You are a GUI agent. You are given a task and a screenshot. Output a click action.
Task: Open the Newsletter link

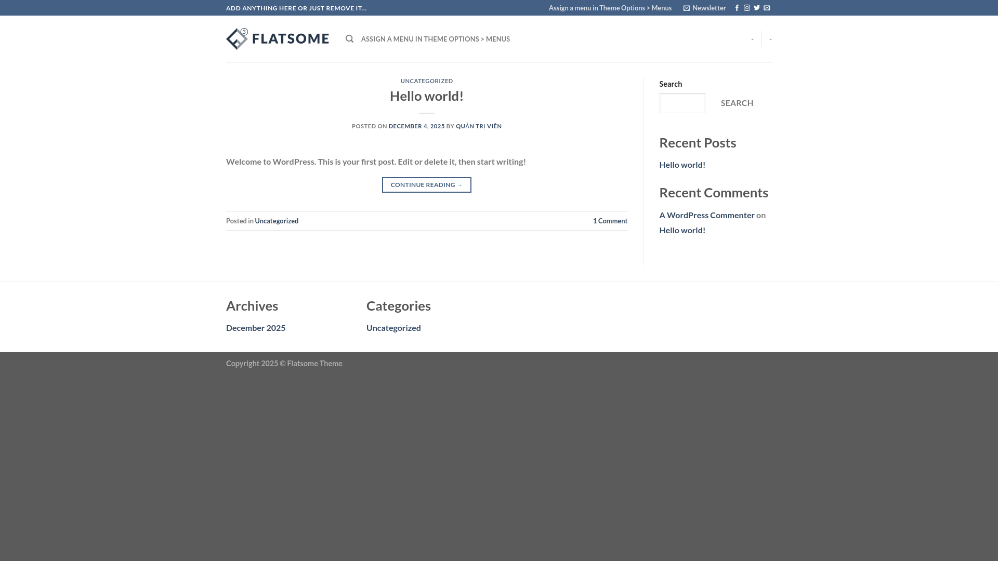pyautogui.click(x=705, y=8)
